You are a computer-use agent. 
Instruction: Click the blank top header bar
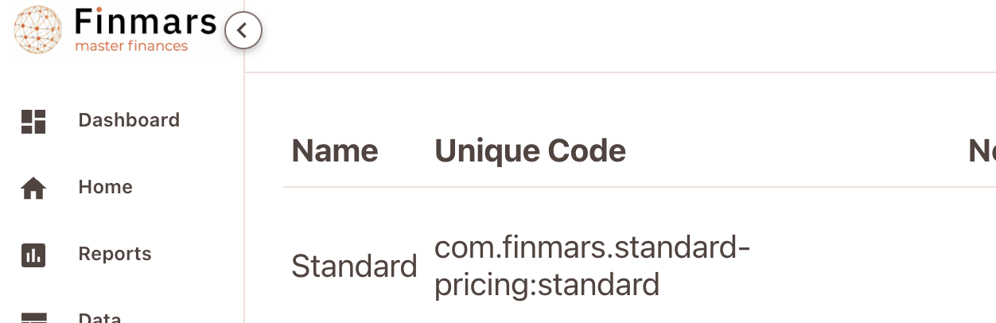pyautogui.click(x=621, y=36)
